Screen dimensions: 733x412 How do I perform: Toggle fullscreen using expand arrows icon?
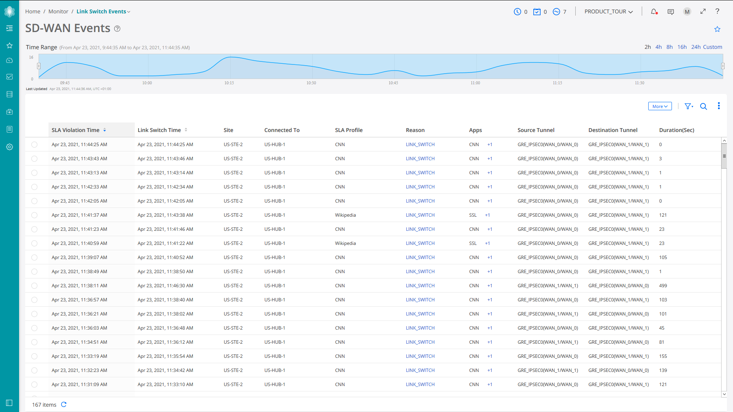703,11
